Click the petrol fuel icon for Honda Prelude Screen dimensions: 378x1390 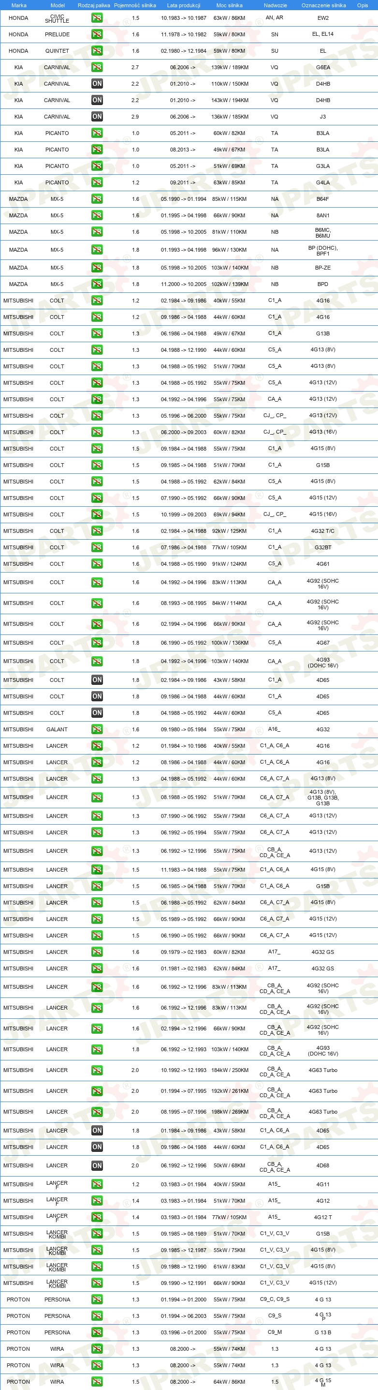coord(97,34)
